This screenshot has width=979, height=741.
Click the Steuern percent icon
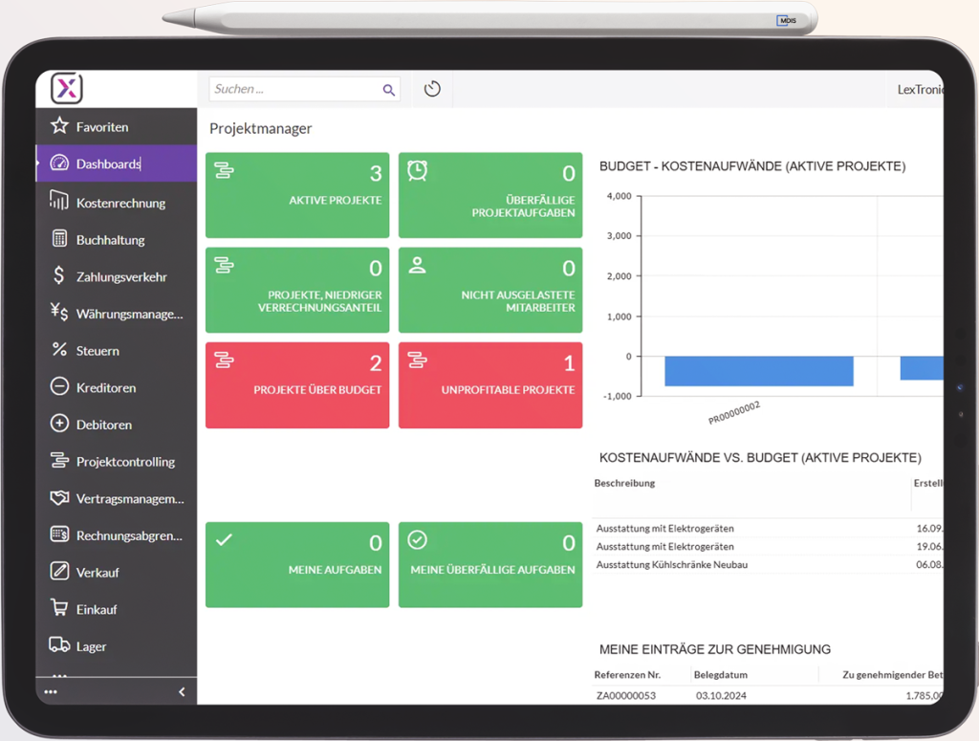(x=59, y=350)
